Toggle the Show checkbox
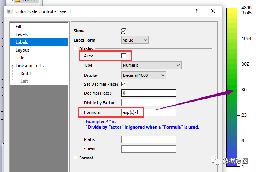 coord(124,31)
